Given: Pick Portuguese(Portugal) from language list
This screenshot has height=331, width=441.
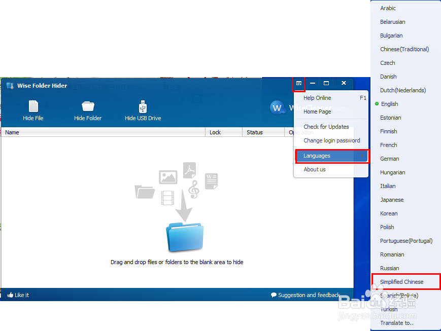Looking at the screenshot, I should [405, 241].
